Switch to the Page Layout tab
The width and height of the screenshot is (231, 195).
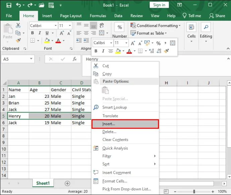[x=71, y=16]
